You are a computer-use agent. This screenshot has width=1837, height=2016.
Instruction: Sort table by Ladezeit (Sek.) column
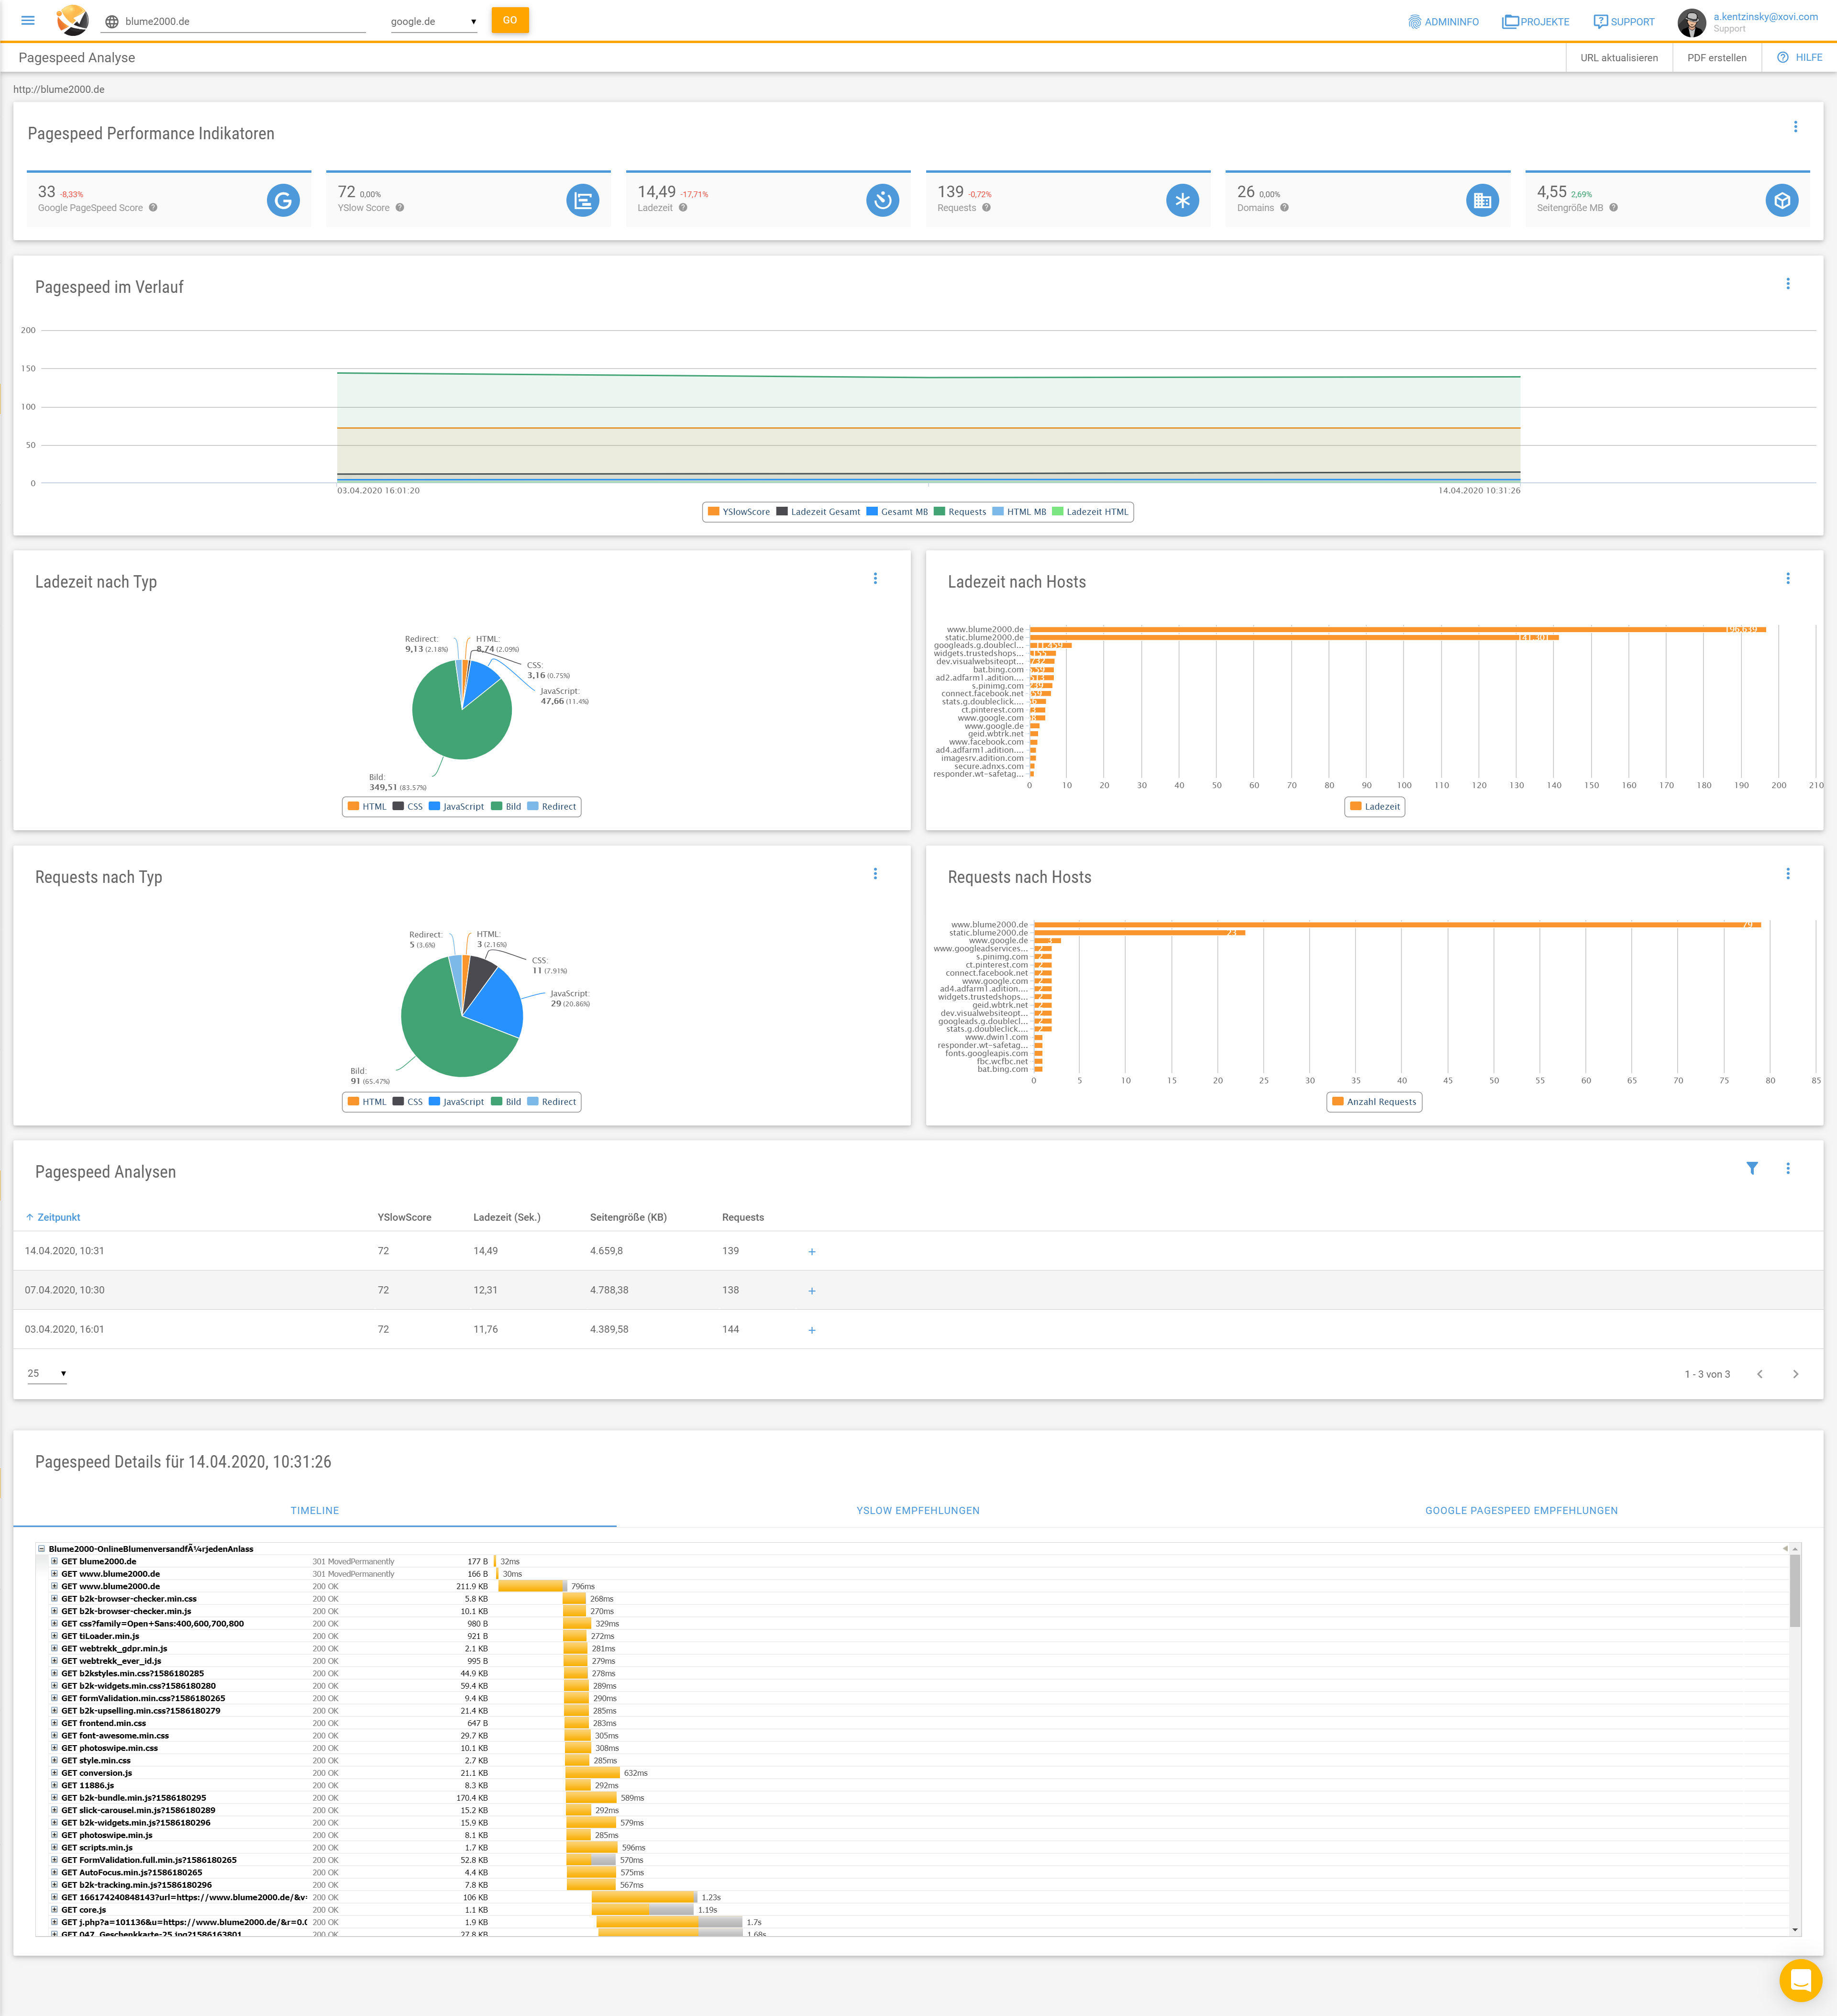pyautogui.click(x=507, y=1217)
